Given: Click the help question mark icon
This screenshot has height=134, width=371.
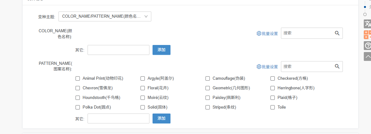Looking at the screenshot, I should [x=367, y=46].
